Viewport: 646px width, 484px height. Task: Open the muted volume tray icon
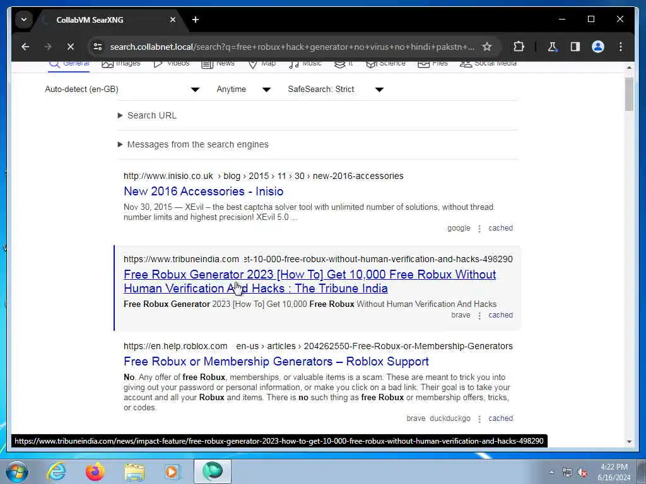tap(582, 473)
